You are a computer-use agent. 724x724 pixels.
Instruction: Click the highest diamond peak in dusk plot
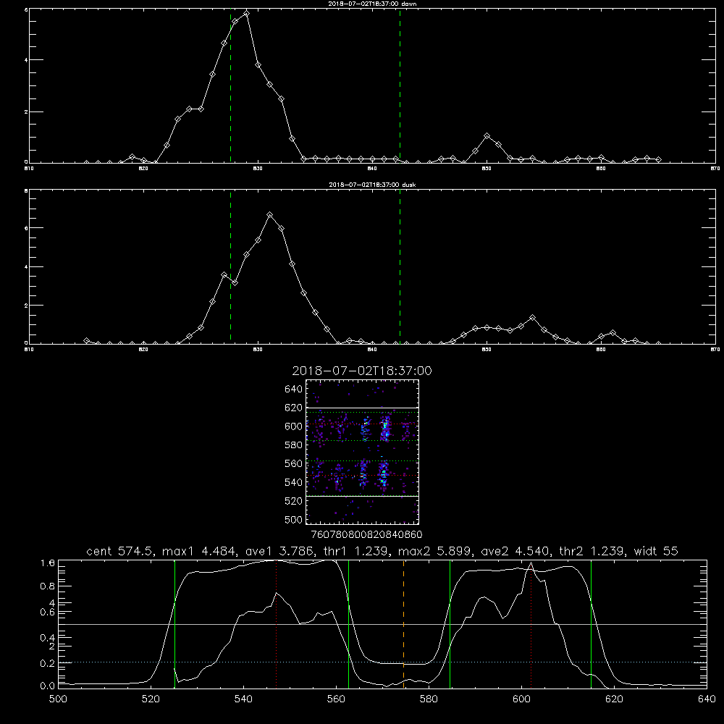pos(269,215)
